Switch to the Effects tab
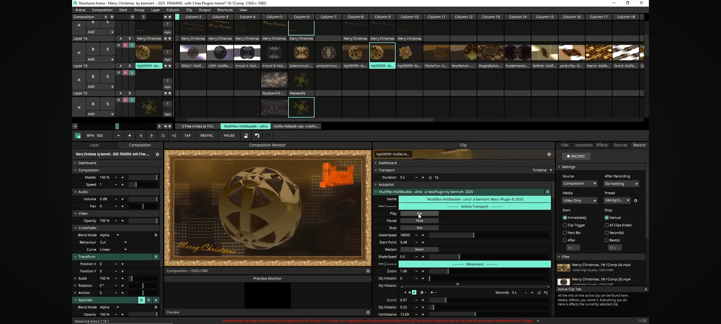721x324 pixels. (602, 145)
